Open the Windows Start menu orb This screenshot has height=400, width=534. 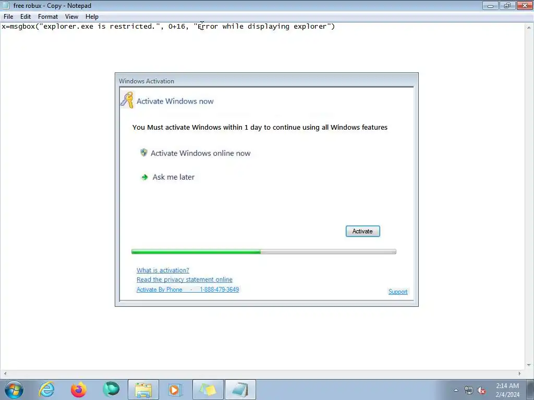[x=14, y=390]
